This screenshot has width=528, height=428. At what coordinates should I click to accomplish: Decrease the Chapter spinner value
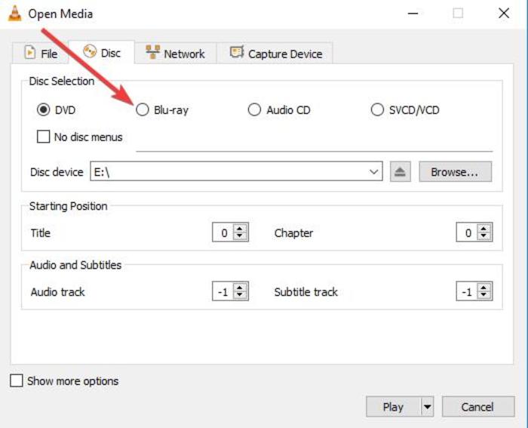pyautogui.click(x=484, y=237)
